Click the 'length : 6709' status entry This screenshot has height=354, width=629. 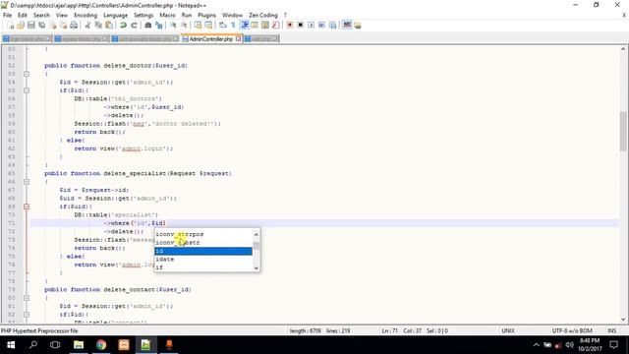[306, 330]
